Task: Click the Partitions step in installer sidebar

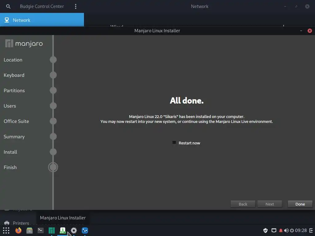Action: tap(14, 91)
